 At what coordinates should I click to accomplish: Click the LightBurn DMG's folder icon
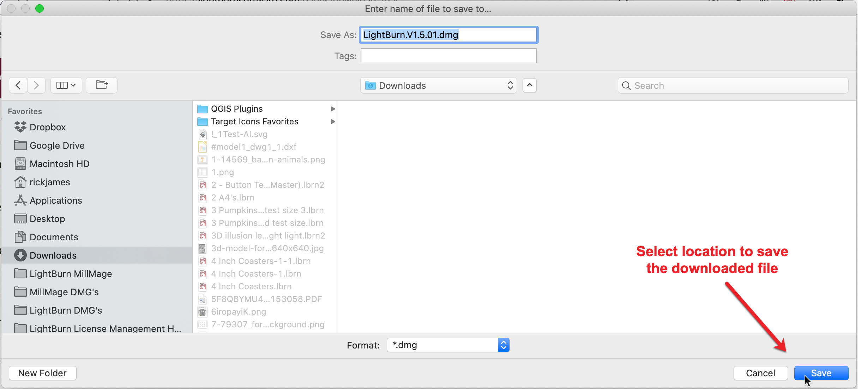click(20, 310)
